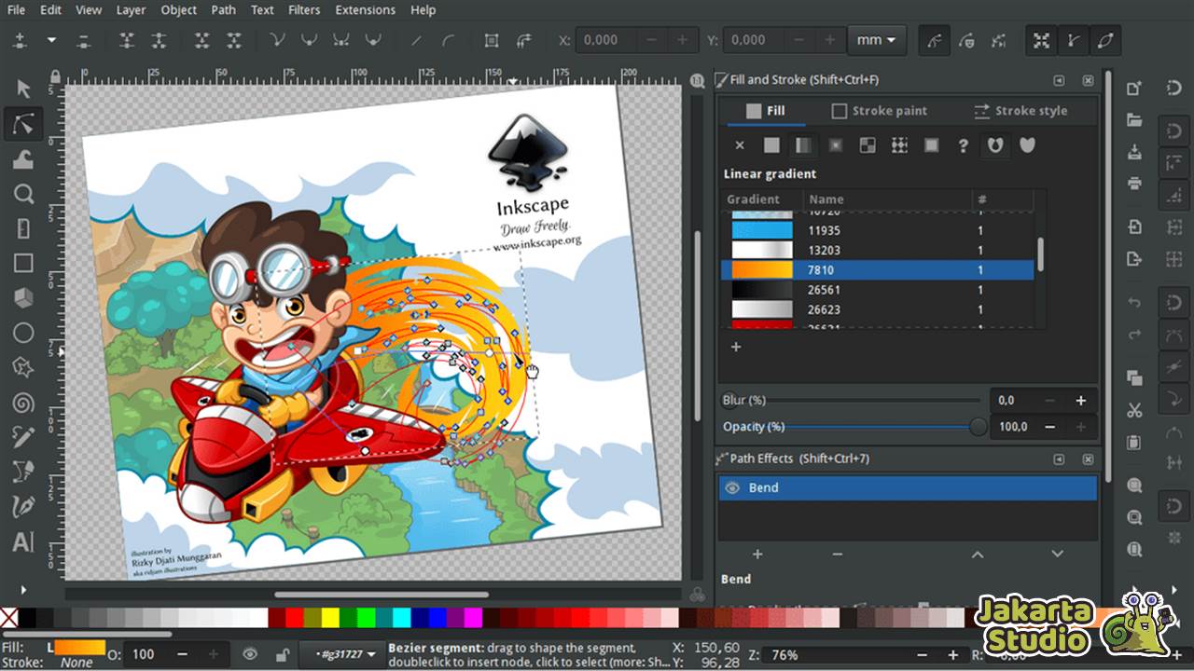Open the Extensions menu
Viewport: 1194px width, 671px height.
click(x=366, y=10)
